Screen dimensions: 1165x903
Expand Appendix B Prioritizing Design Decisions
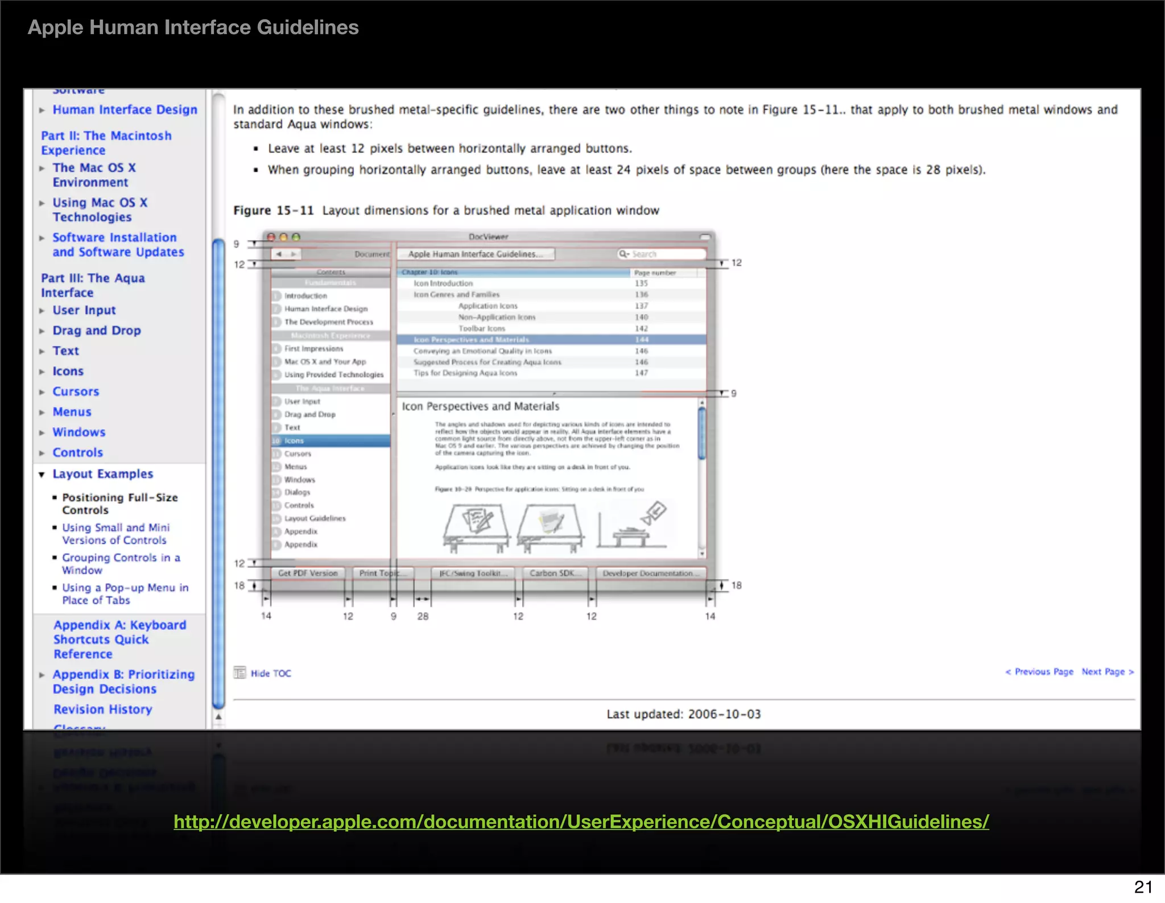pos(42,675)
